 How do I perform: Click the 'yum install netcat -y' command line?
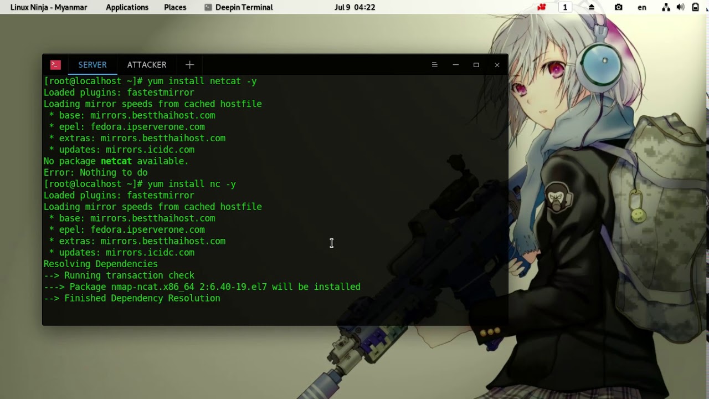pos(150,81)
